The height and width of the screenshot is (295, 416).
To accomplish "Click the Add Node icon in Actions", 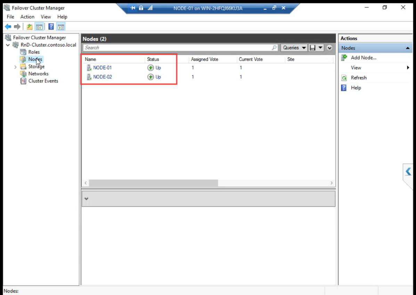I will coord(344,58).
